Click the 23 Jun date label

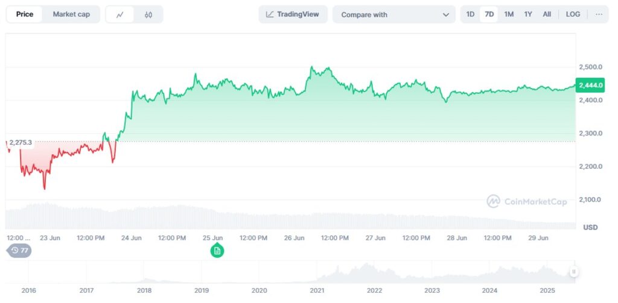coord(50,238)
